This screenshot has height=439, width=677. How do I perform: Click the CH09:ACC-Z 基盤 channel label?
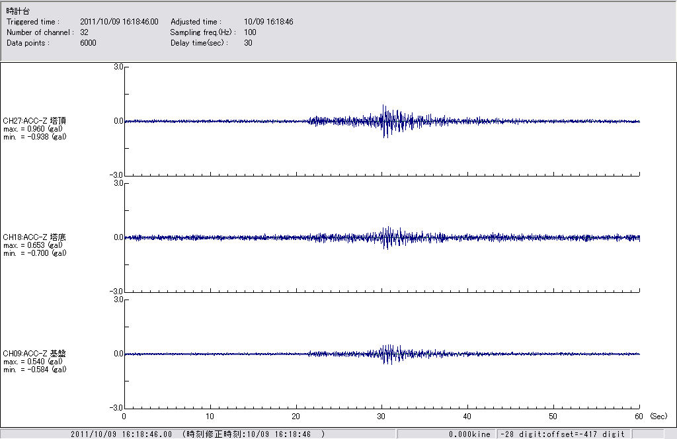point(34,354)
